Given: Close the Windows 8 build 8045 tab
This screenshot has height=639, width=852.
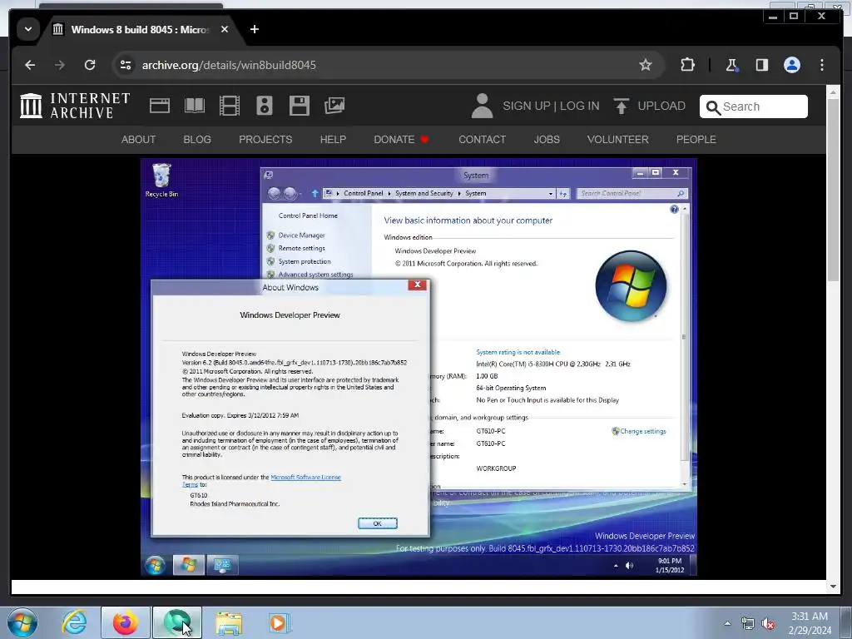Looking at the screenshot, I should 225,29.
